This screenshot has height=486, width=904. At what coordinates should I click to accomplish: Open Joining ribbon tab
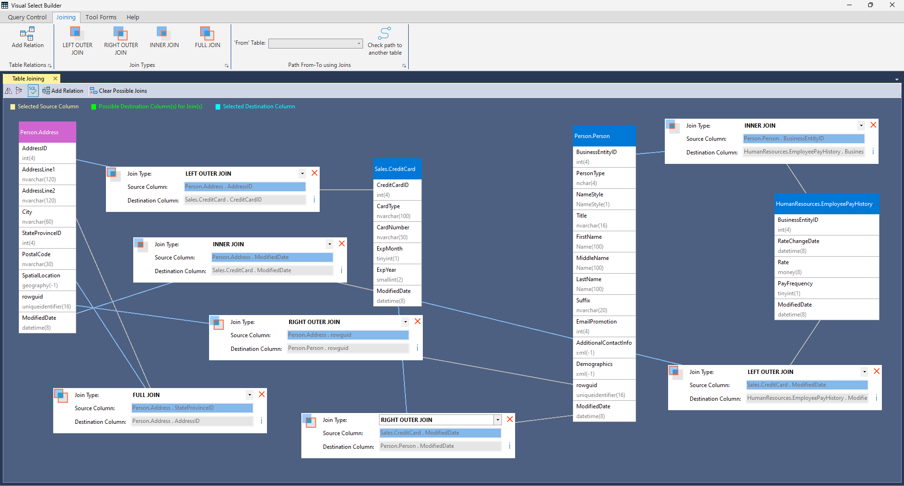click(x=66, y=17)
